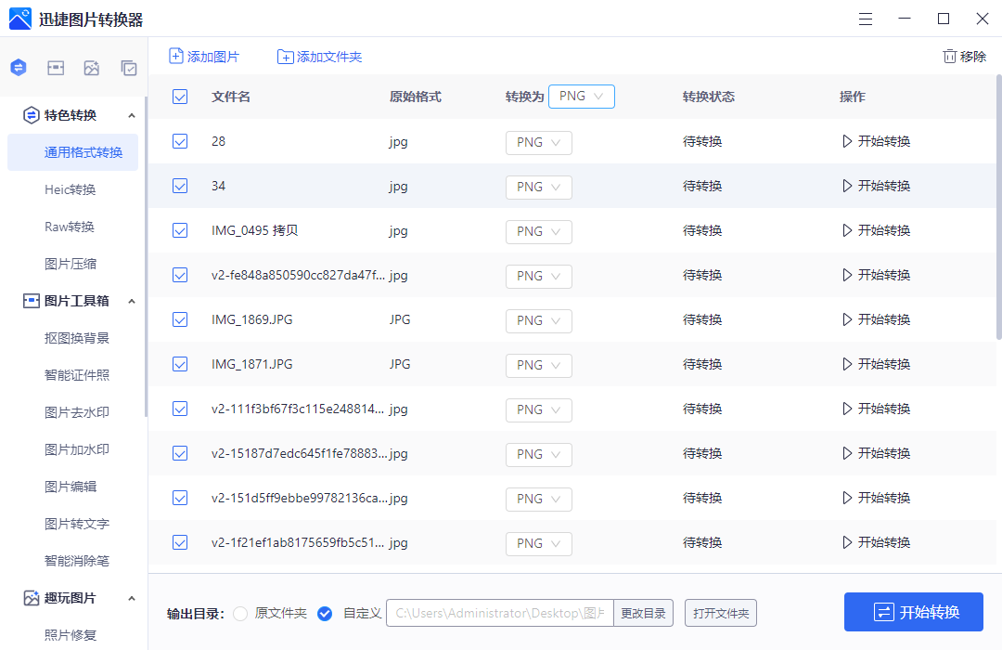Select 通用格式转换 in sidebar
Screen dimensions: 1002x650
73,152
